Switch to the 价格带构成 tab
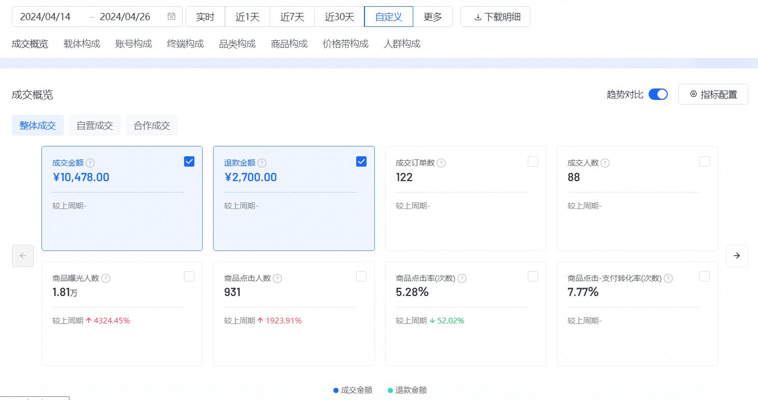 coord(345,44)
